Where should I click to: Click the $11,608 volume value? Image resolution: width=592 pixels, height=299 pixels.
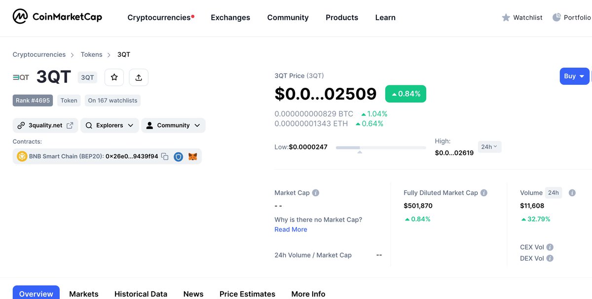coord(532,206)
